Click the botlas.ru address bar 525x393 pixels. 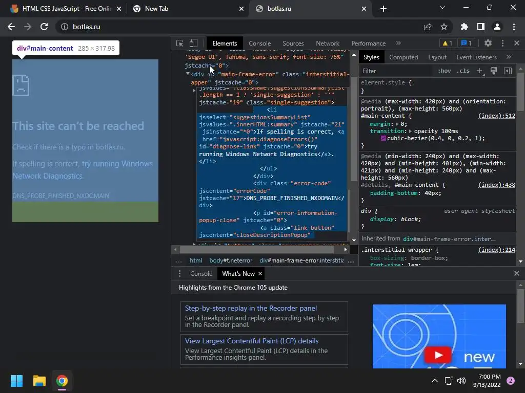tap(241, 27)
